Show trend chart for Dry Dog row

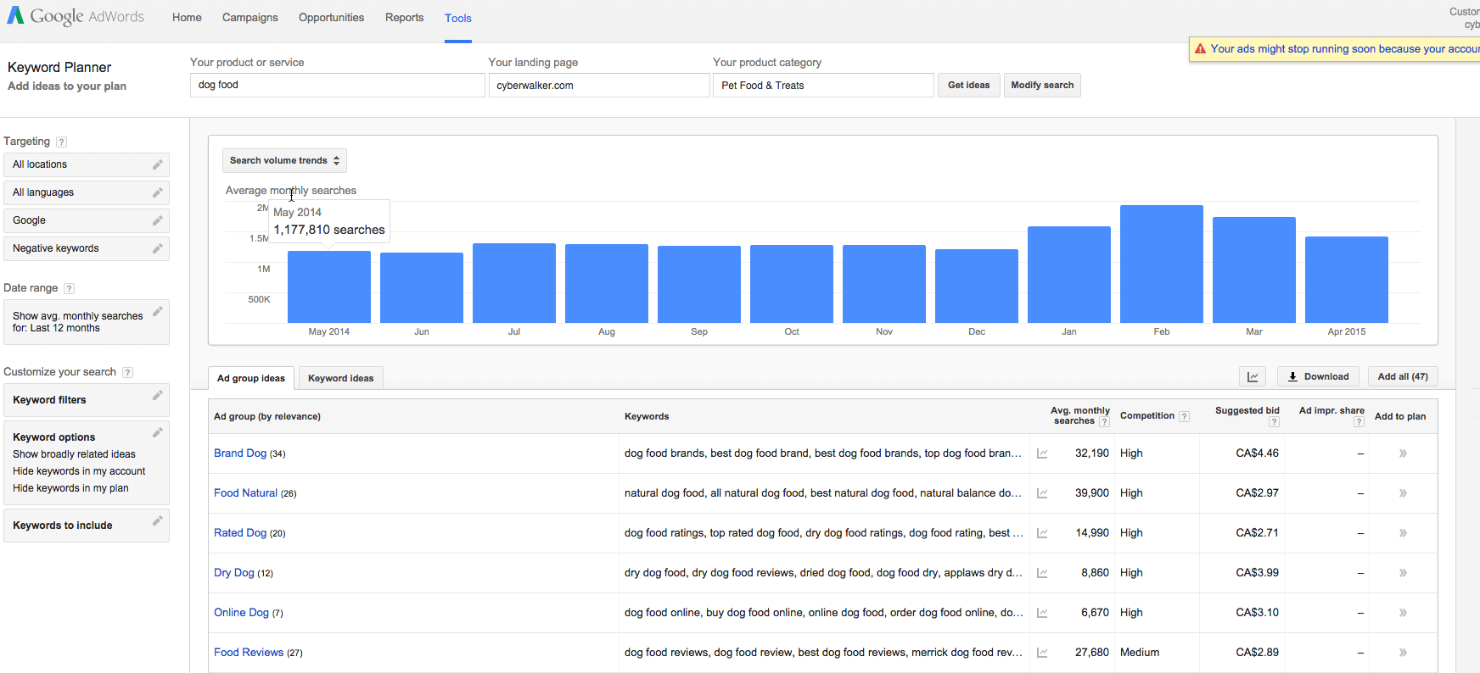1042,573
